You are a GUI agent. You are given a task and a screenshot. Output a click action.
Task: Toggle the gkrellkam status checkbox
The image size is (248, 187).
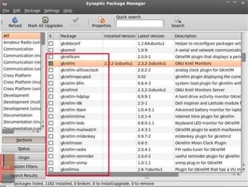tap(51, 57)
